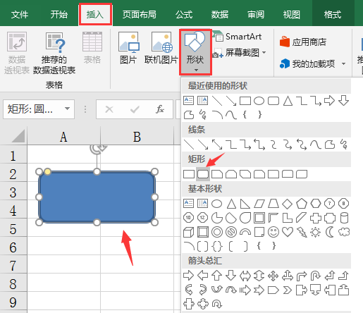Image resolution: width=363 pixels, height=313 pixels.
Task: Click the 推荐的数据透视表 button
Action: 54,53
